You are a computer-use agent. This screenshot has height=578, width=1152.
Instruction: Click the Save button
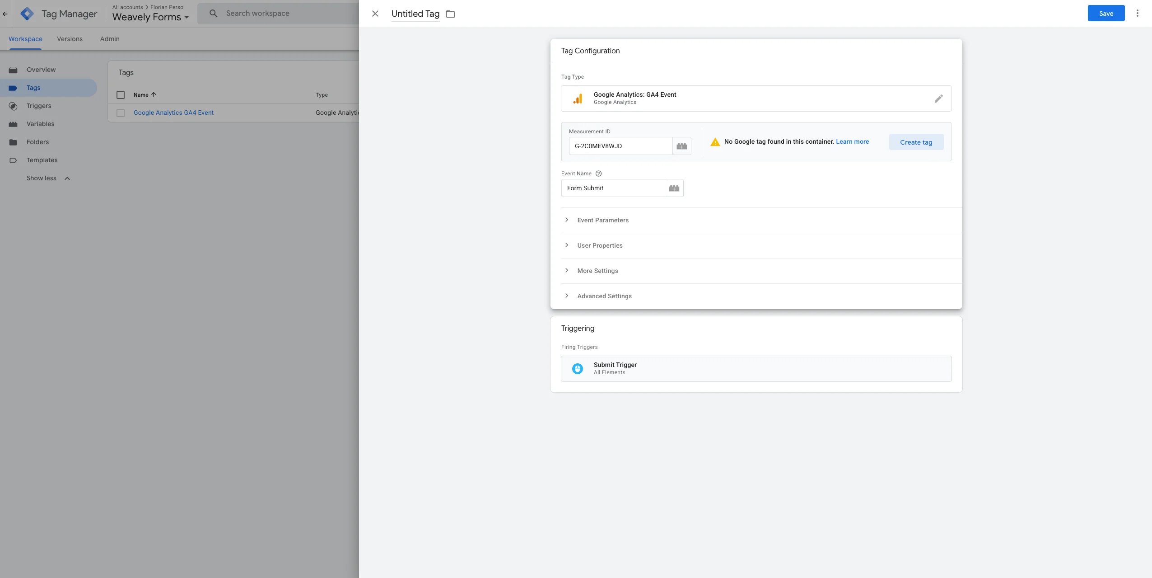(x=1106, y=14)
